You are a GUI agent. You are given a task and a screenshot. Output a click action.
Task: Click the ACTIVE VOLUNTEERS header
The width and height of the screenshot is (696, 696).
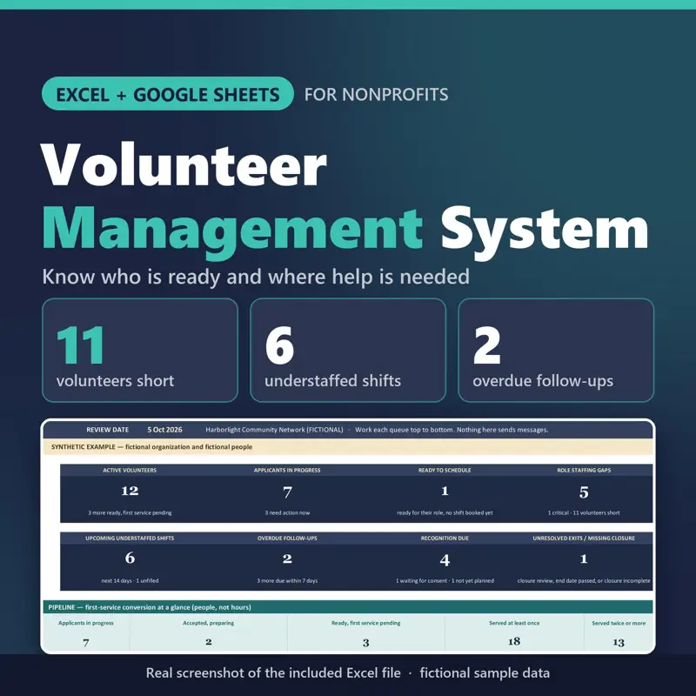(x=130, y=470)
